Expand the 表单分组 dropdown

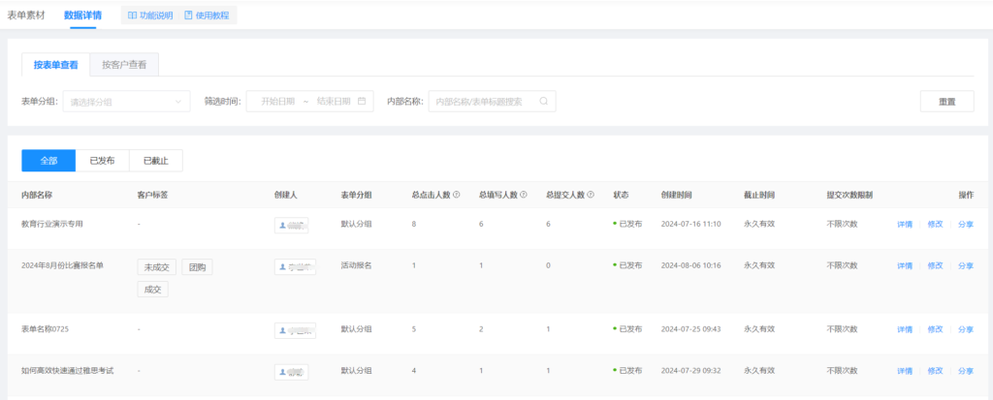pos(127,102)
